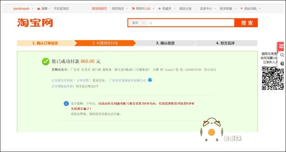Open 网站导航 site navigation
This screenshot has height=152, width=286.
(x=250, y=8)
